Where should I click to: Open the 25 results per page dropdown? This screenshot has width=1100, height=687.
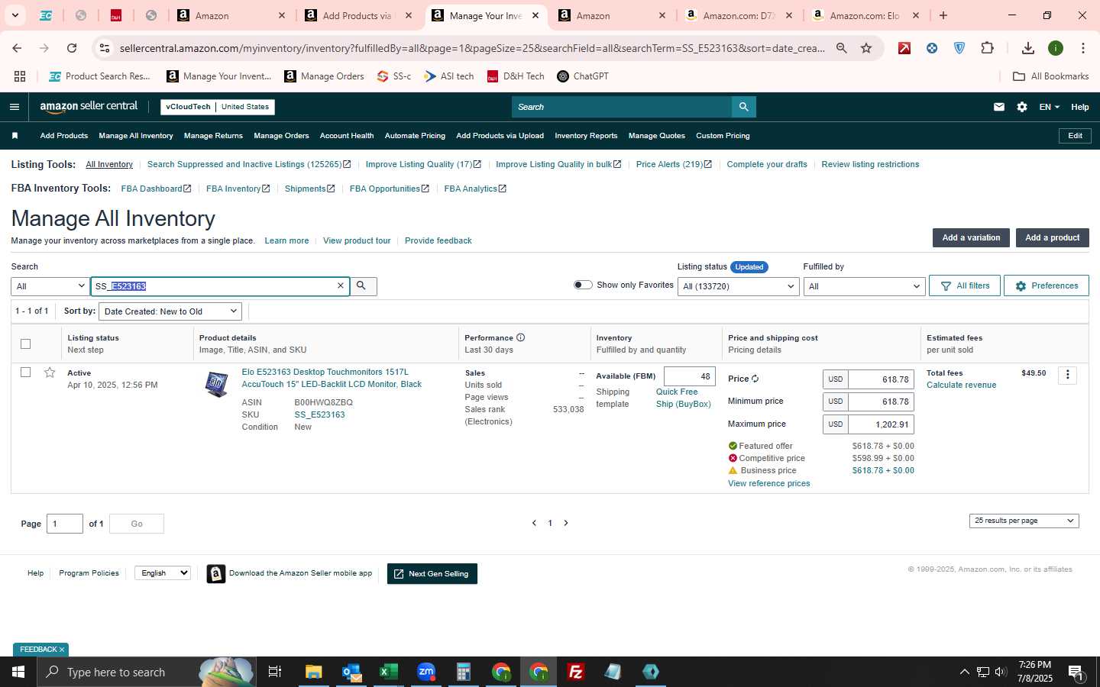click(x=1024, y=521)
